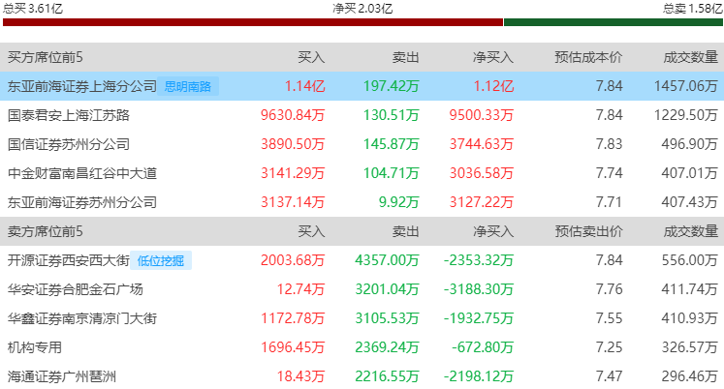Viewport: 724px width, 389px height.
Task: Click volume 410.93万
Action: point(689,318)
